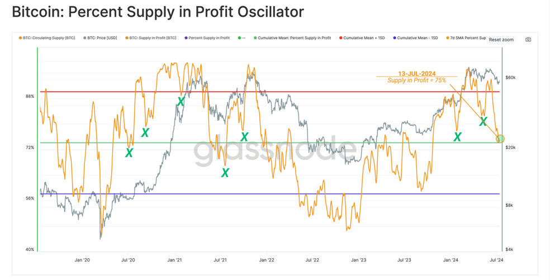This screenshot has width=550, height=280.
Task: Click the lowest green X after Jul '21
Action: tap(225, 172)
